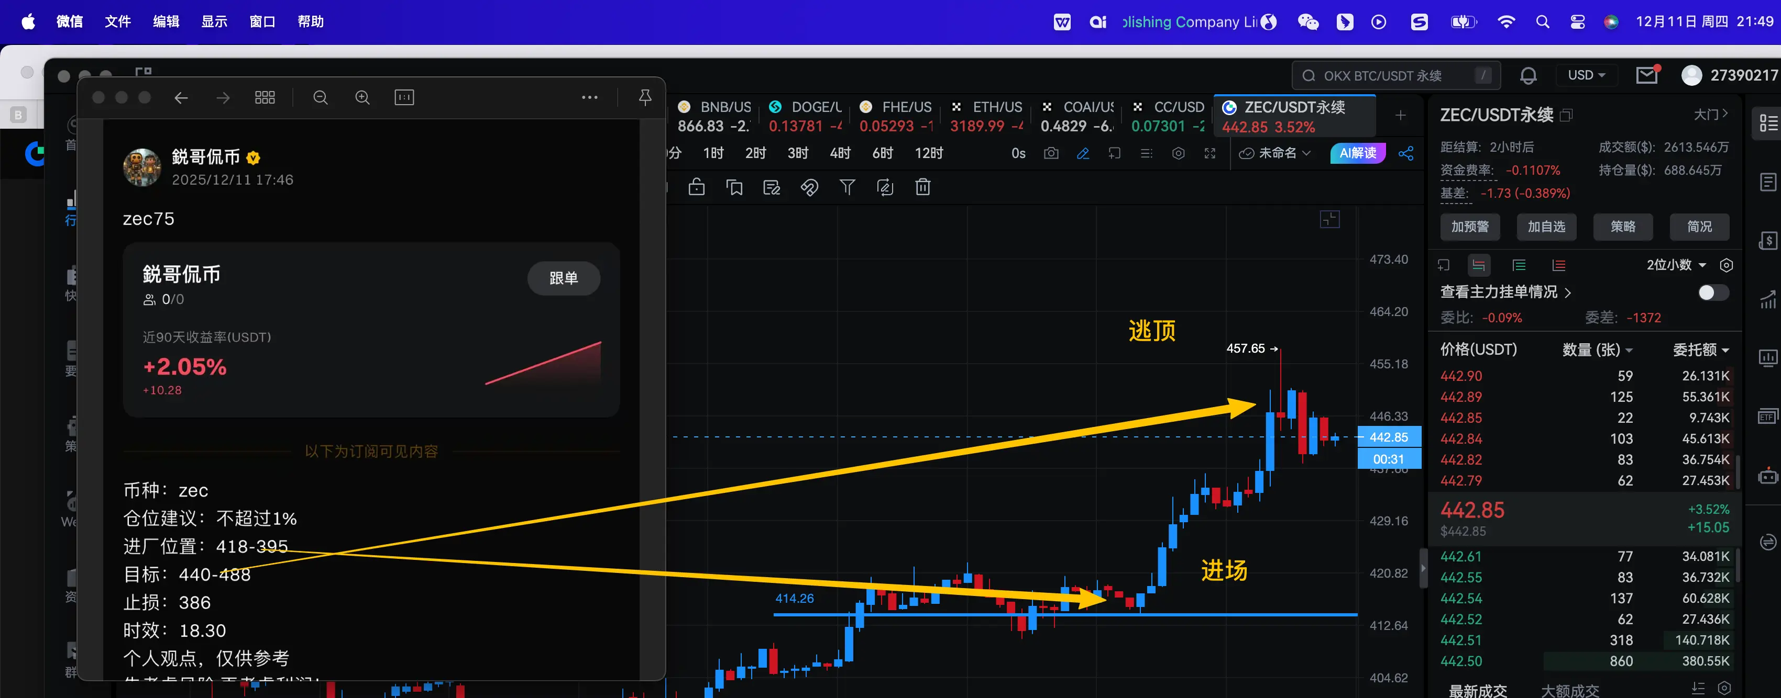Click the share icon beside AI解读
The width and height of the screenshot is (1781, 698).
pyautogui.click(x=1405, y=153)
